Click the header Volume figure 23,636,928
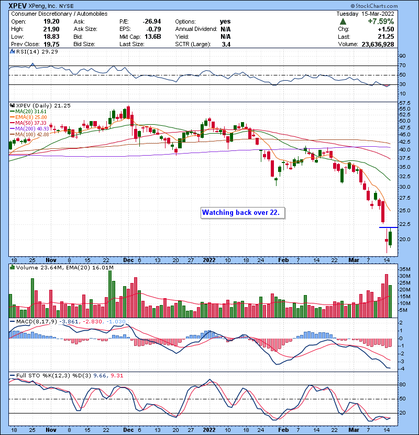 [x=378, y=45]
